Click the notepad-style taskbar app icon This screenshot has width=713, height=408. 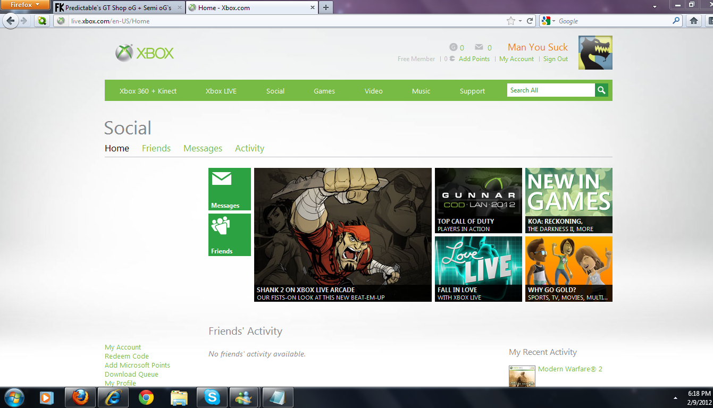pos(278,397)
